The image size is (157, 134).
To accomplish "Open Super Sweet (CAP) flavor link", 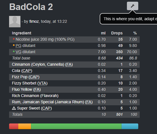I will 34,108.
